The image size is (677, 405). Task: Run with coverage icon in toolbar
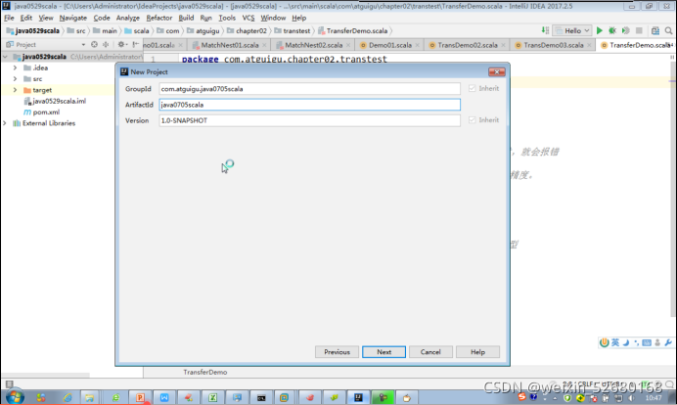[x=625, y=30]
